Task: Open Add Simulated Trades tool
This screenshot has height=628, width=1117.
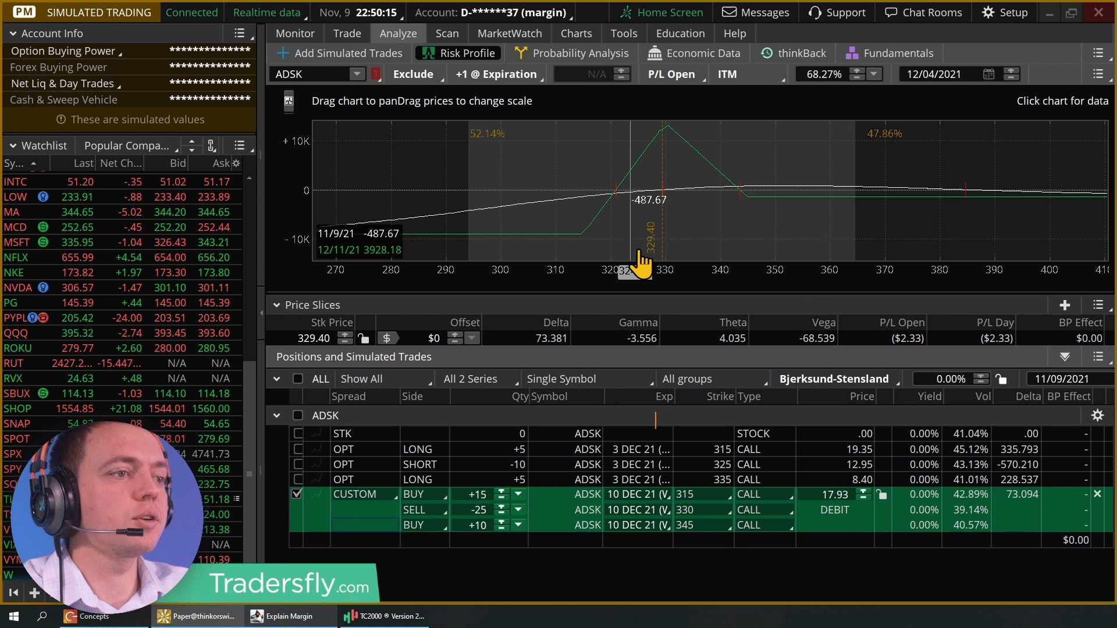Action: click(x=340, y=53)
